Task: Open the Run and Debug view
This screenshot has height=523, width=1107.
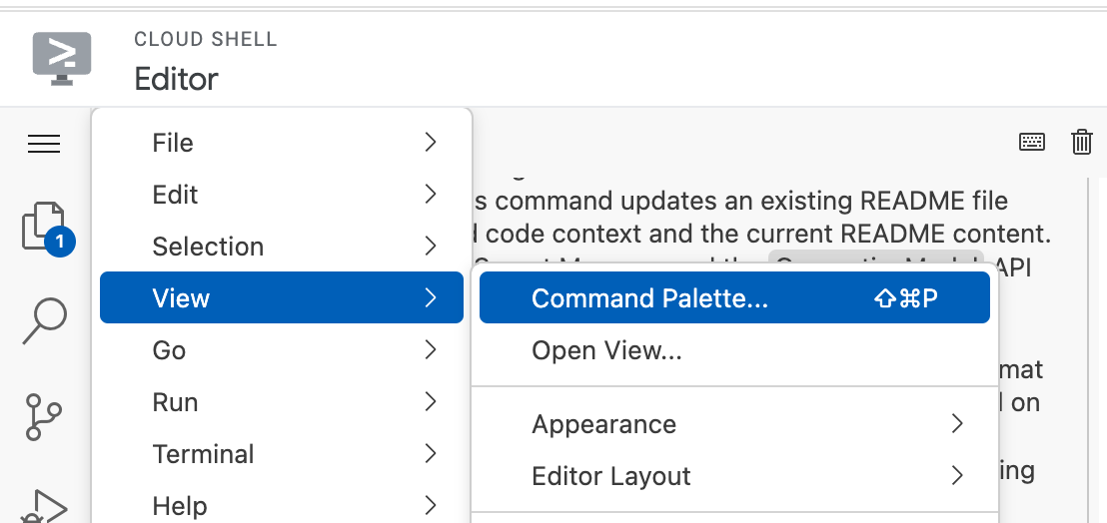Action: click(44, 505)
